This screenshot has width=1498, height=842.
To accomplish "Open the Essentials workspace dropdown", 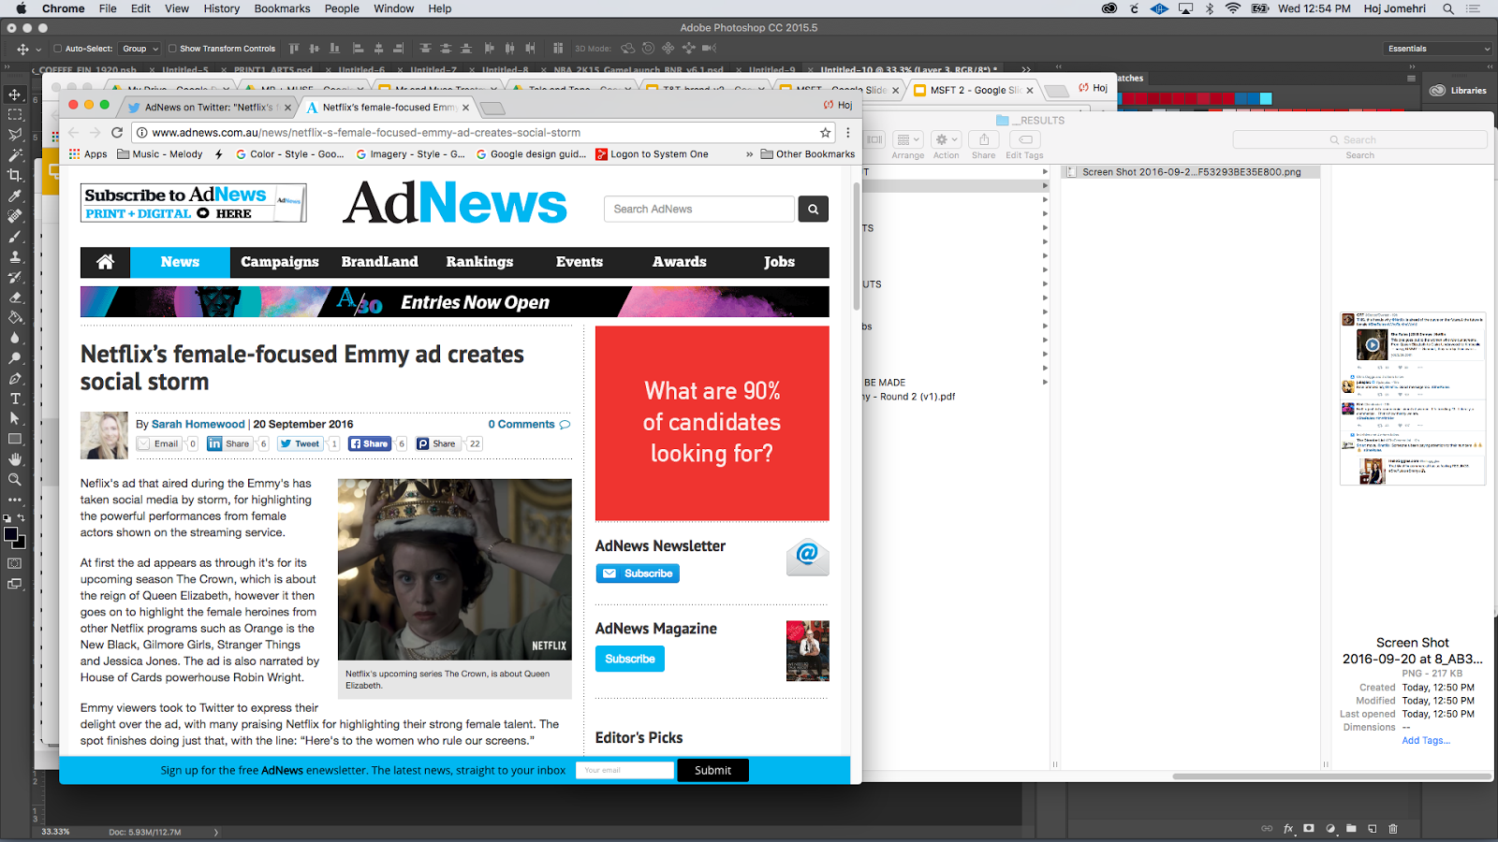I will [x=1438, y=49].
